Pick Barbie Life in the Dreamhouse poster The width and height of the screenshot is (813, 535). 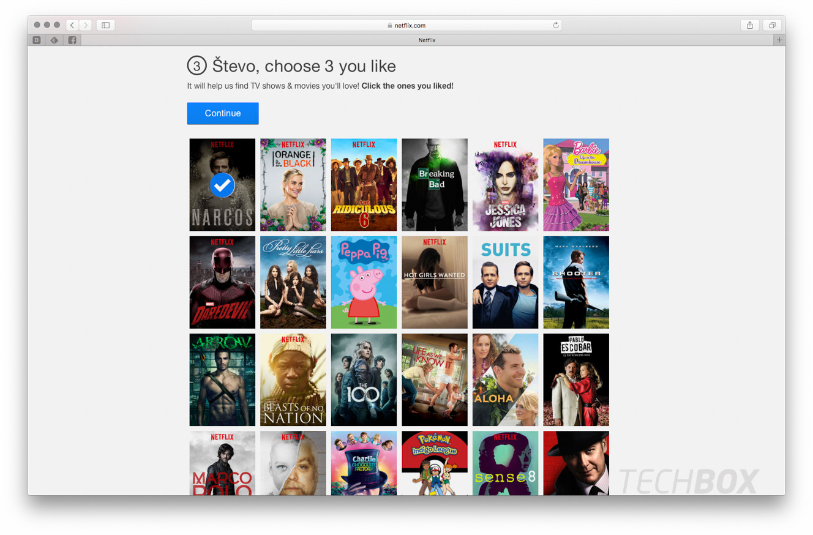(576, 184)
